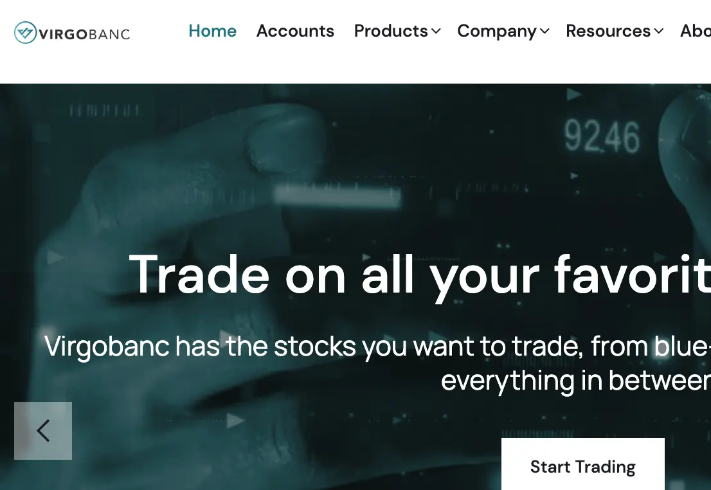Expand the chevron next to Resources

click(x=659, y=32)
